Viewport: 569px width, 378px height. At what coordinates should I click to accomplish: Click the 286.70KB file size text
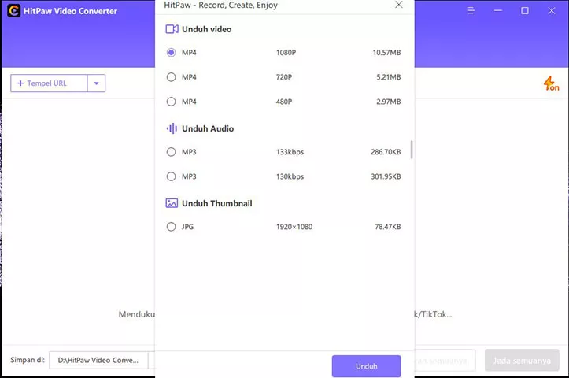coord(386,152)
